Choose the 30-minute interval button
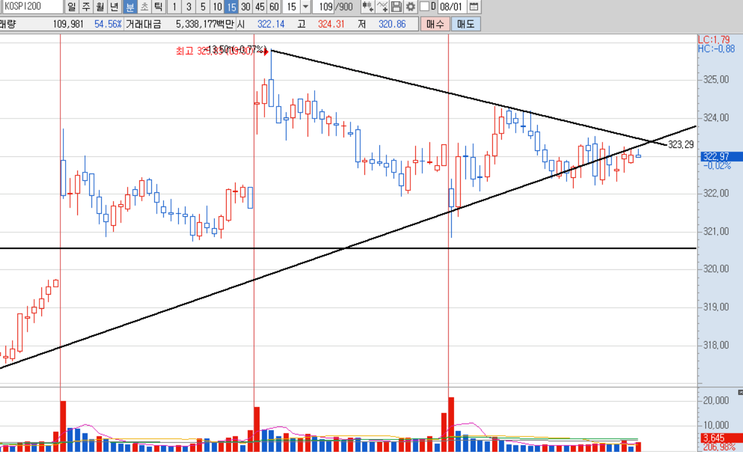This screenshot has width=743, height=452. click(245, 7)
